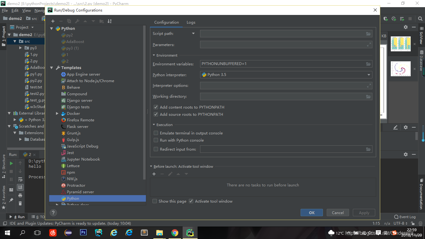Click expand icon in Interpreter options field
Image resolution: width=425 pixels, height=239 pixels.
click(x=369, y=86)
